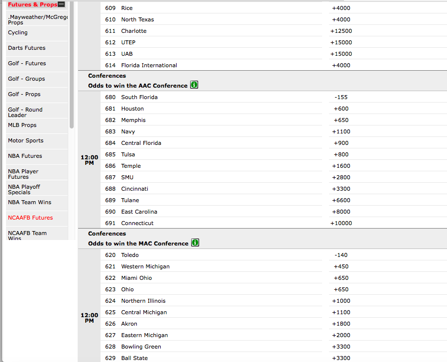Select Central Florida +900 odds
The height and width of the screenshot is (362, 447).
point(341,143)
